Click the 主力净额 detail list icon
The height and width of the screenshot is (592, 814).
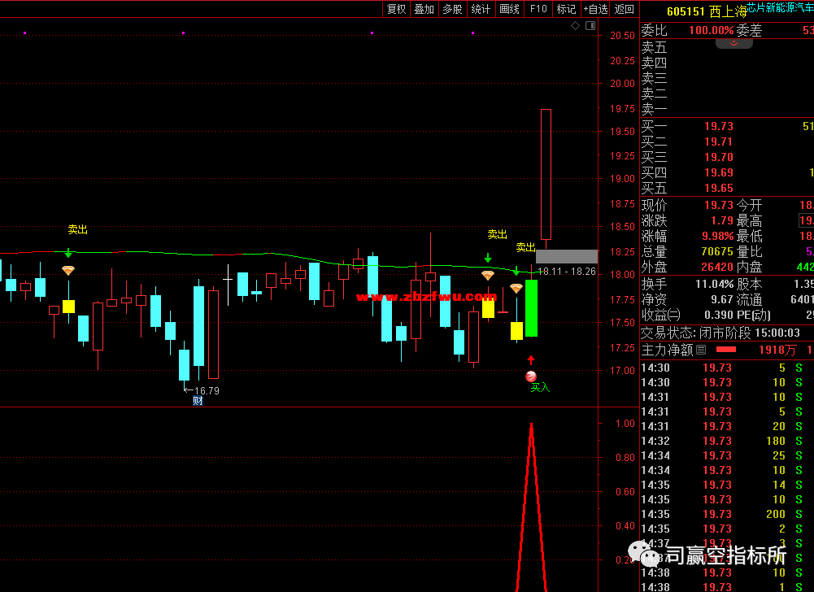[x=701, y=350]
